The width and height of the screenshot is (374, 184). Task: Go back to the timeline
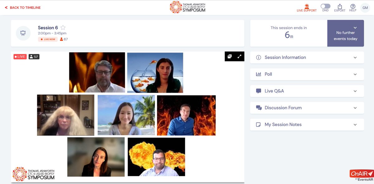(23, 7)
